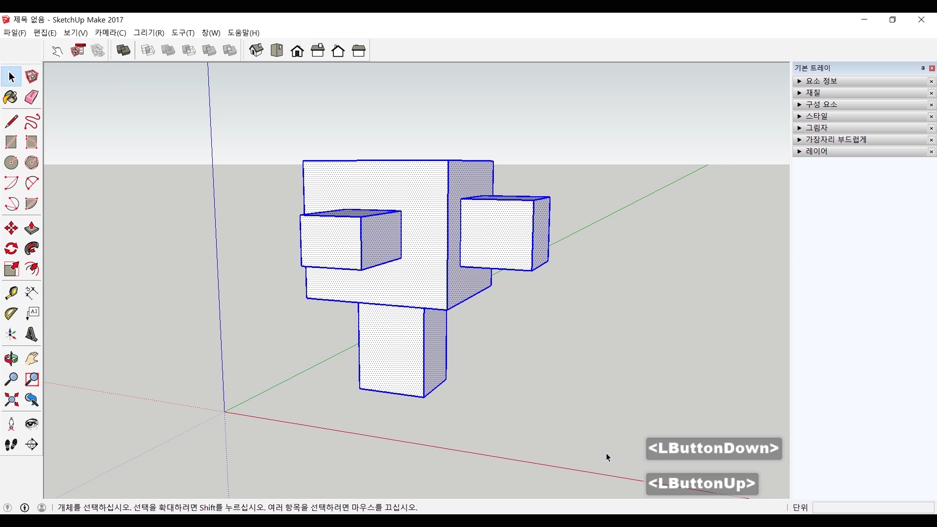Select the Line pencil tool
Image resolution: width=937 pixels, height=527 pixels.
11,121
